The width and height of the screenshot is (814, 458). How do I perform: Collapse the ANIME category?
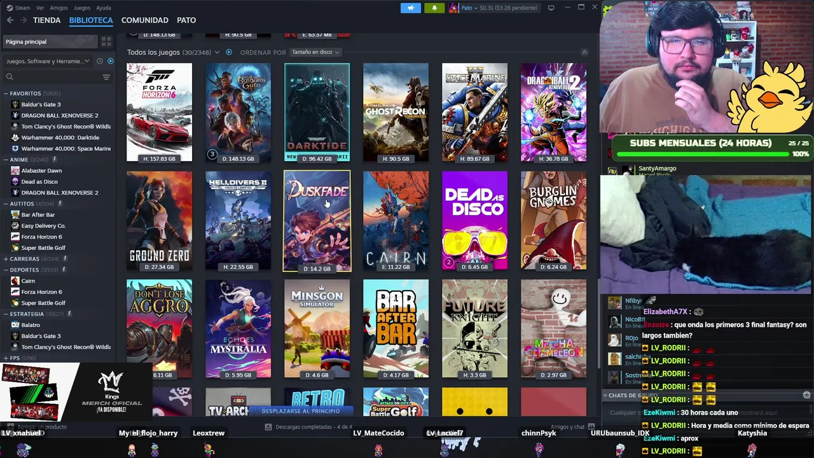coord(6,160)
